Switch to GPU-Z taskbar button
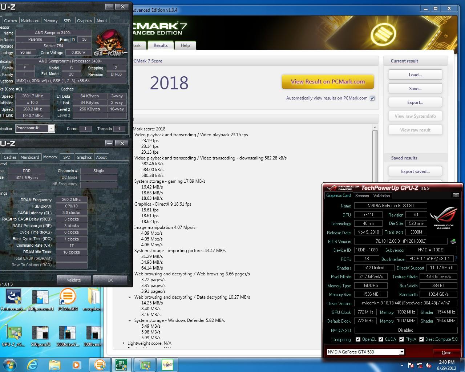Image resolution: width=465 pixels, height=372 pixels. click(145, 364)
